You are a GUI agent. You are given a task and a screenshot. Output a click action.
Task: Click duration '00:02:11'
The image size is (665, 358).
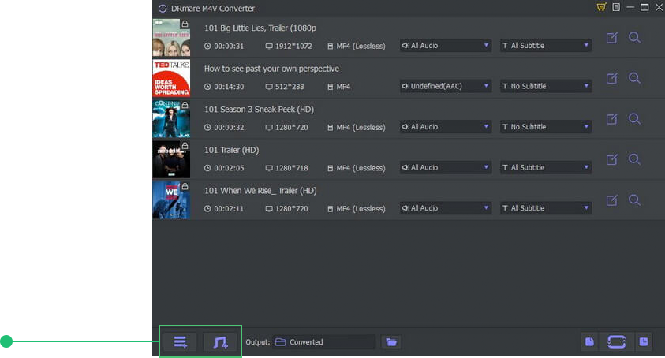pyautogui.click(x=229, y=209)
